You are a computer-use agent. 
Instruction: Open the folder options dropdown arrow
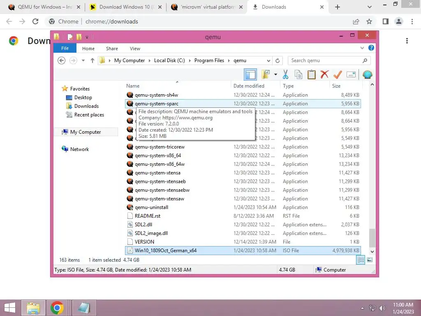[x=275, y=74]
